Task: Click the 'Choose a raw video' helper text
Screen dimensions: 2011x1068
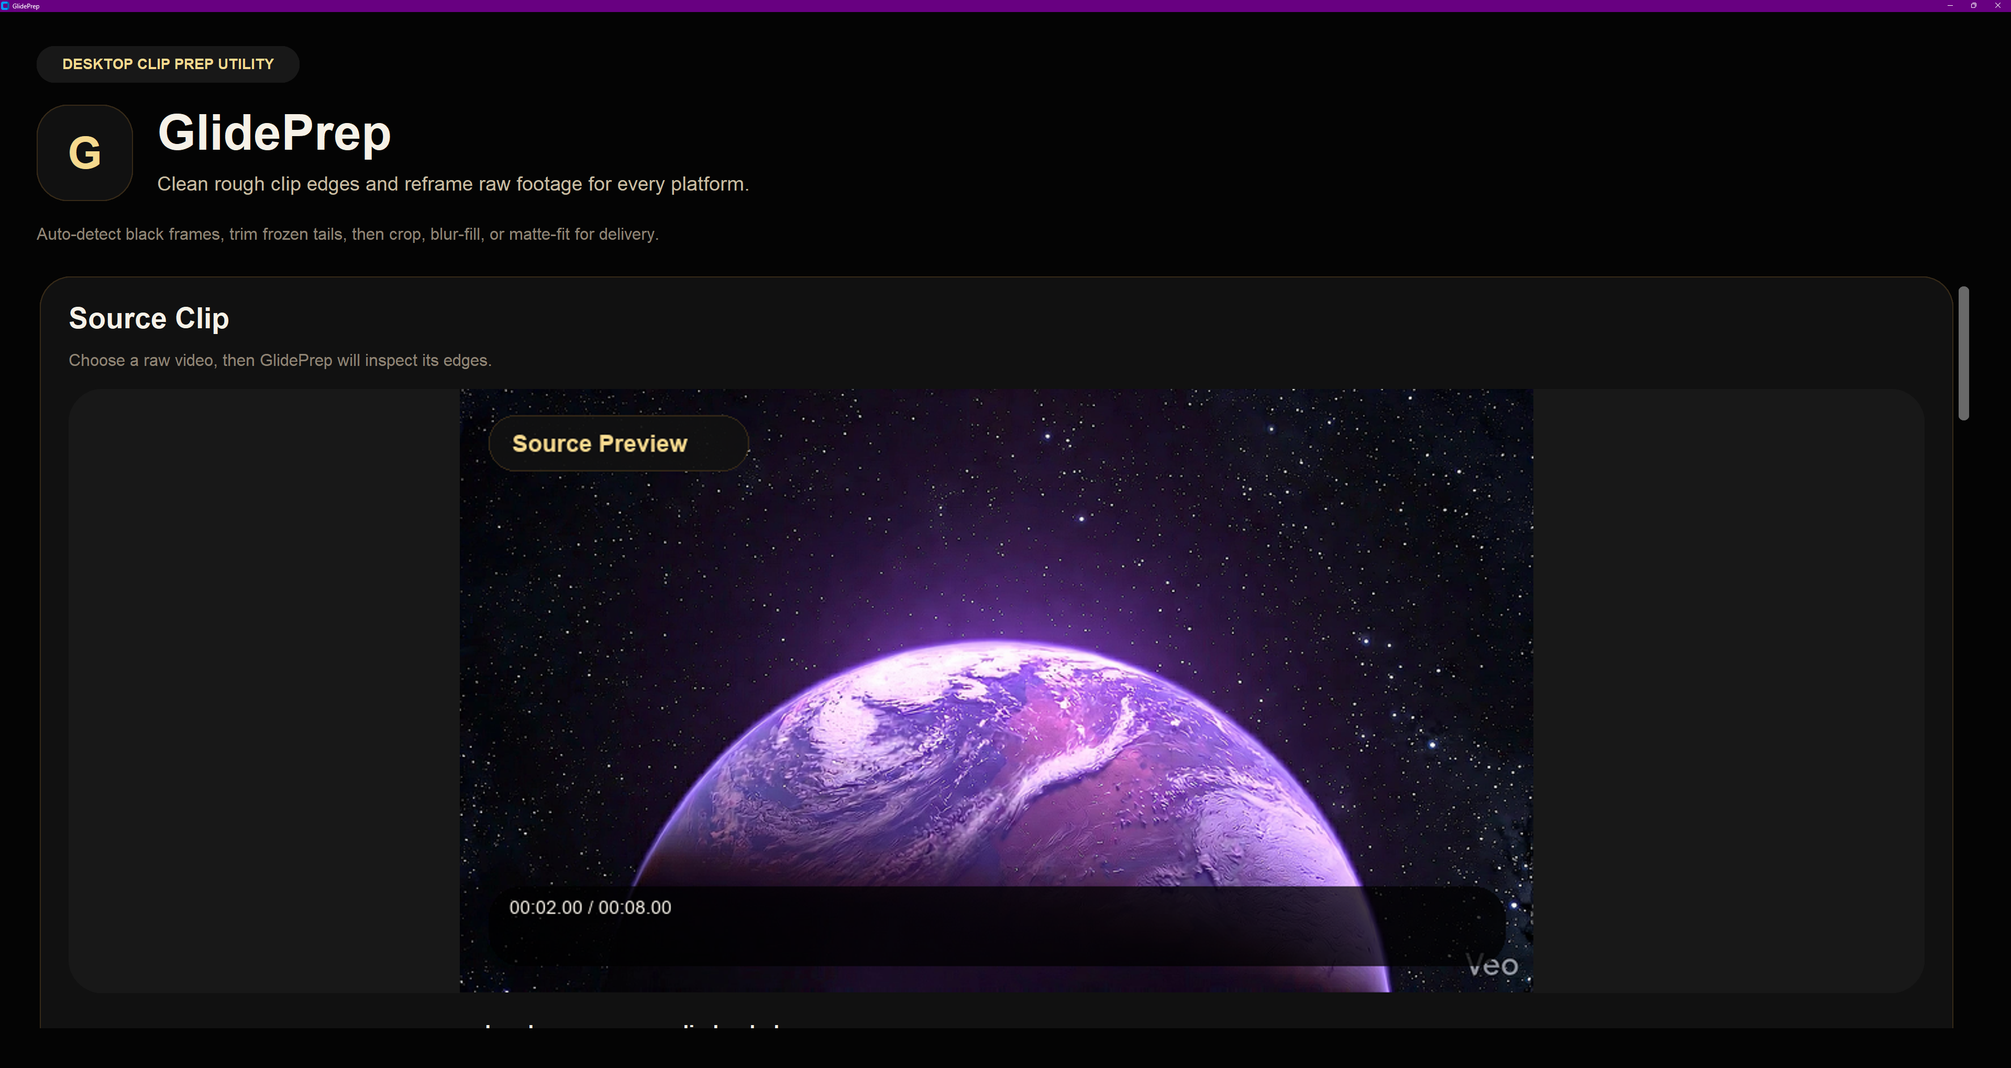Action: coord(280,361)
